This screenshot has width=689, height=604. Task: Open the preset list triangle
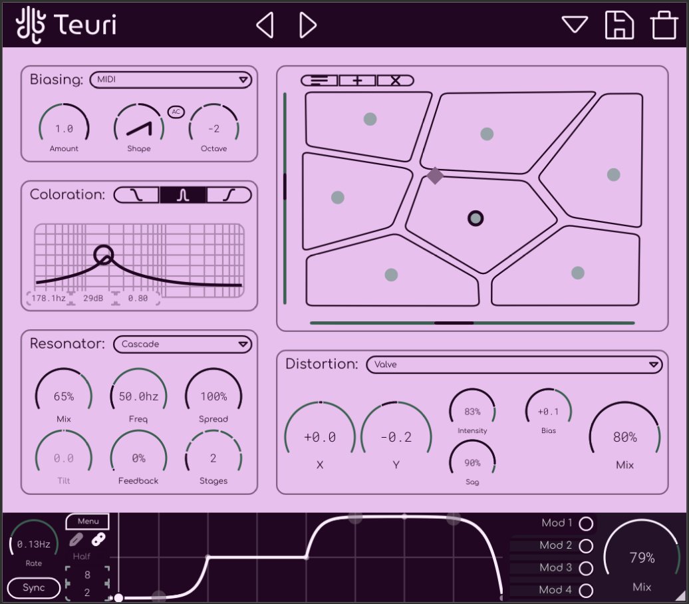click(575, 24)
